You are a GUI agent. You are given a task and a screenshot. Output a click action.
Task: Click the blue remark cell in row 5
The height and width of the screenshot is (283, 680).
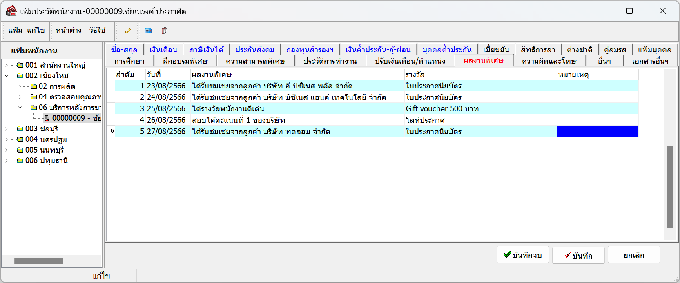tap(598, 131)
